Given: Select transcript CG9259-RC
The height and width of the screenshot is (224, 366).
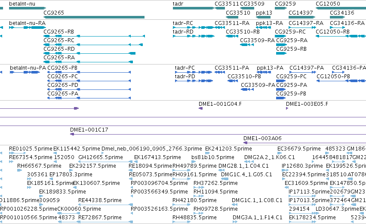Looking at the screenshot, I should pos(280,36).
